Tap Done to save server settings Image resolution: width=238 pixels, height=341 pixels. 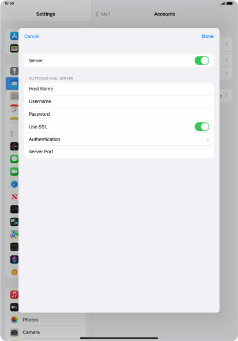[207, 36]
